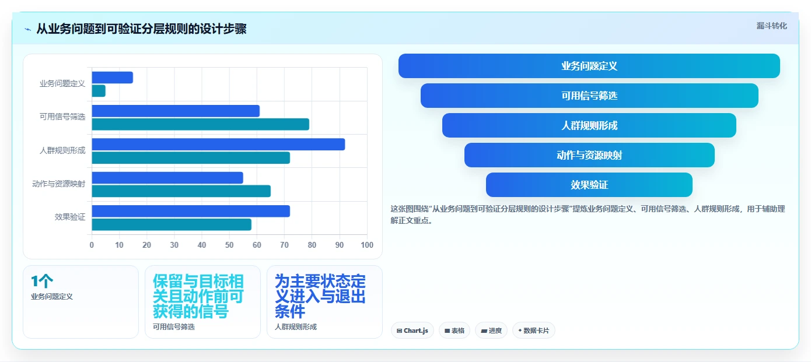Click the teal bar for 人群规则形成
811x362 pixels.
[191, 158]
